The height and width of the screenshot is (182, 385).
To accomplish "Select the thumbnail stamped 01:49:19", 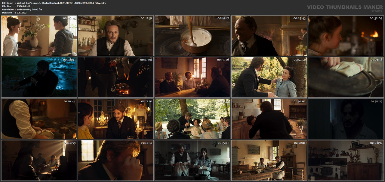I will [116, 160].
